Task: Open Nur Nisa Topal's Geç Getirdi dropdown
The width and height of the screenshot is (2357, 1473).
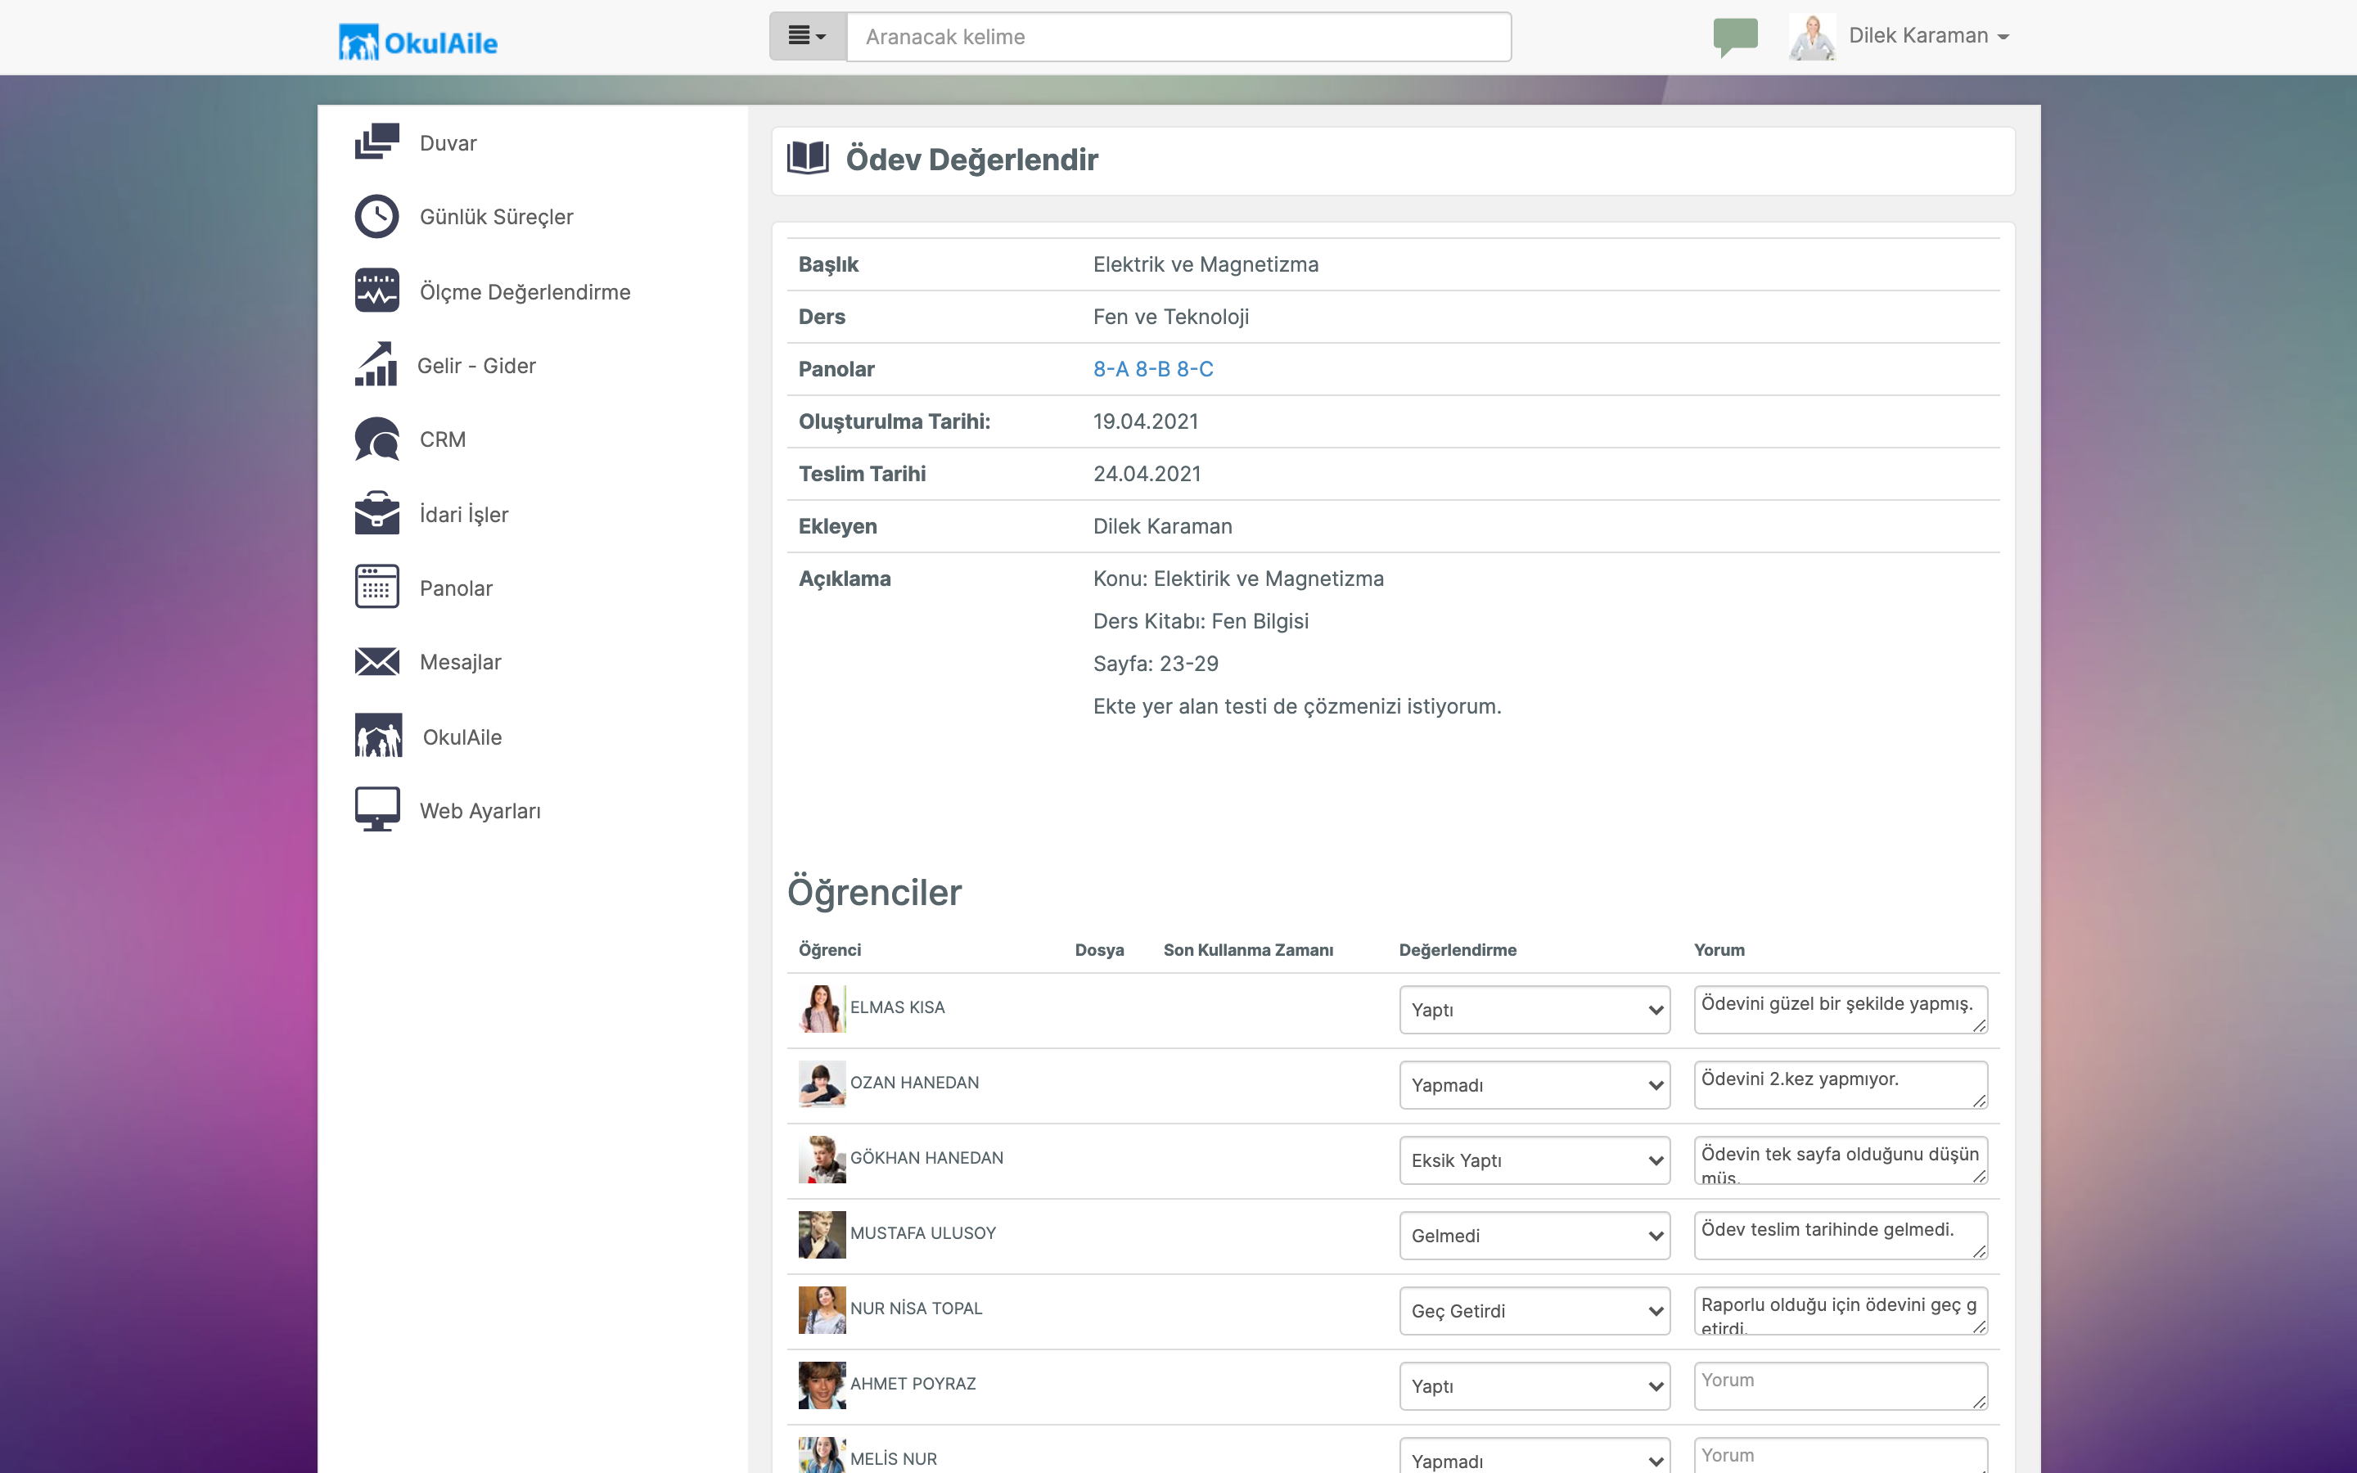Action: click(x=1534, y=1311)
